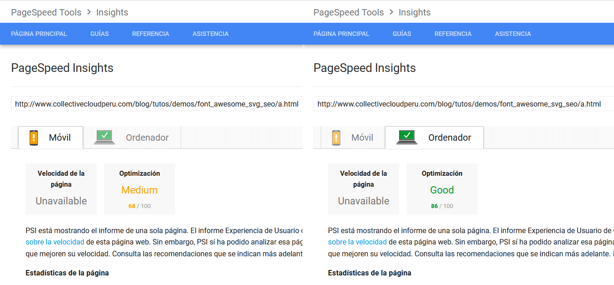Click the 'Optimización' label above Good
614x285 pixels.
(442, 173)
